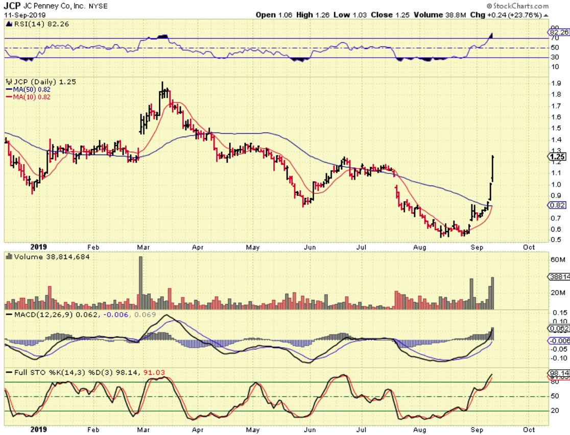The width and height of the screenshot is (570, 435).
Task: Click the tallest March volume spike bar
Action: click(141, 283)
